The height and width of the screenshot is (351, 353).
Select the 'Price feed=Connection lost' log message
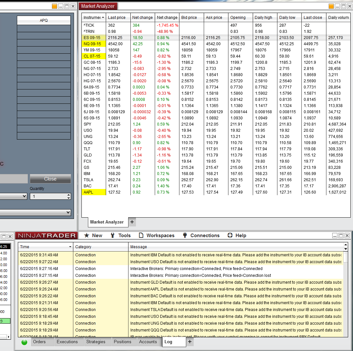[201, 276]
